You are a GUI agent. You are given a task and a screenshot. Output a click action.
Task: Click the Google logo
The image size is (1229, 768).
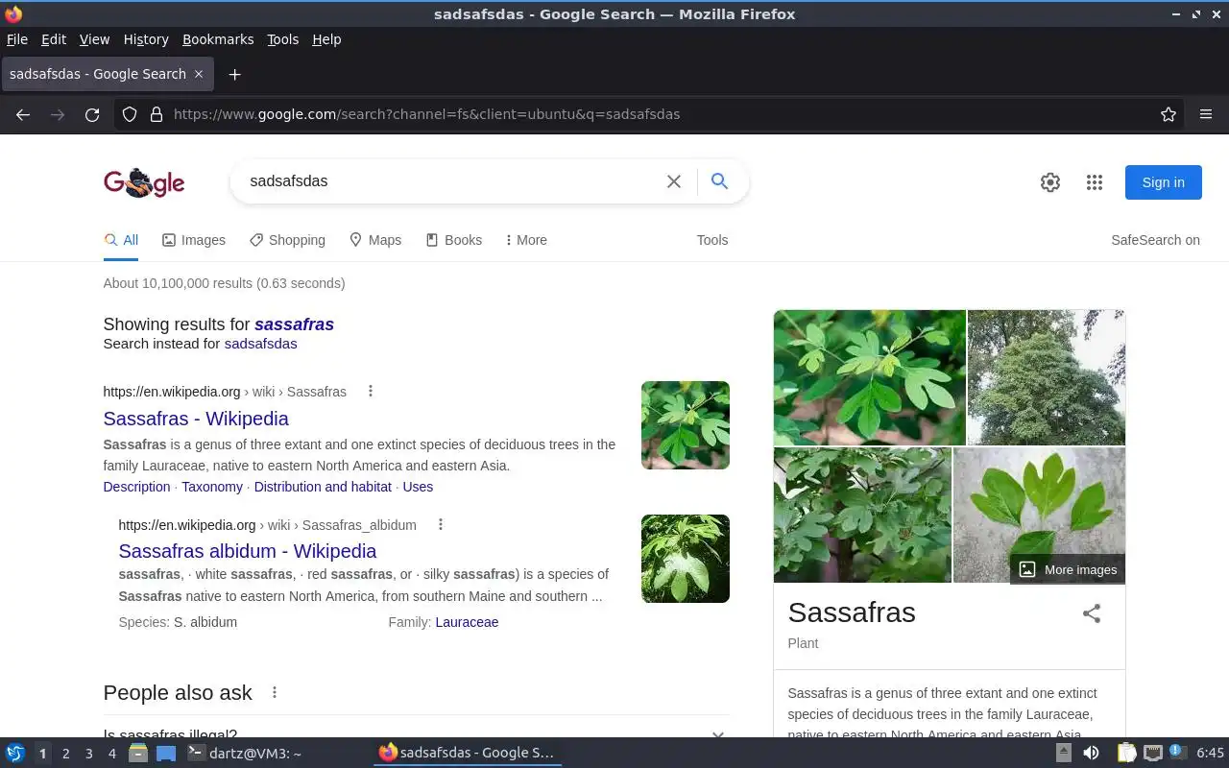tap(144, 182)
